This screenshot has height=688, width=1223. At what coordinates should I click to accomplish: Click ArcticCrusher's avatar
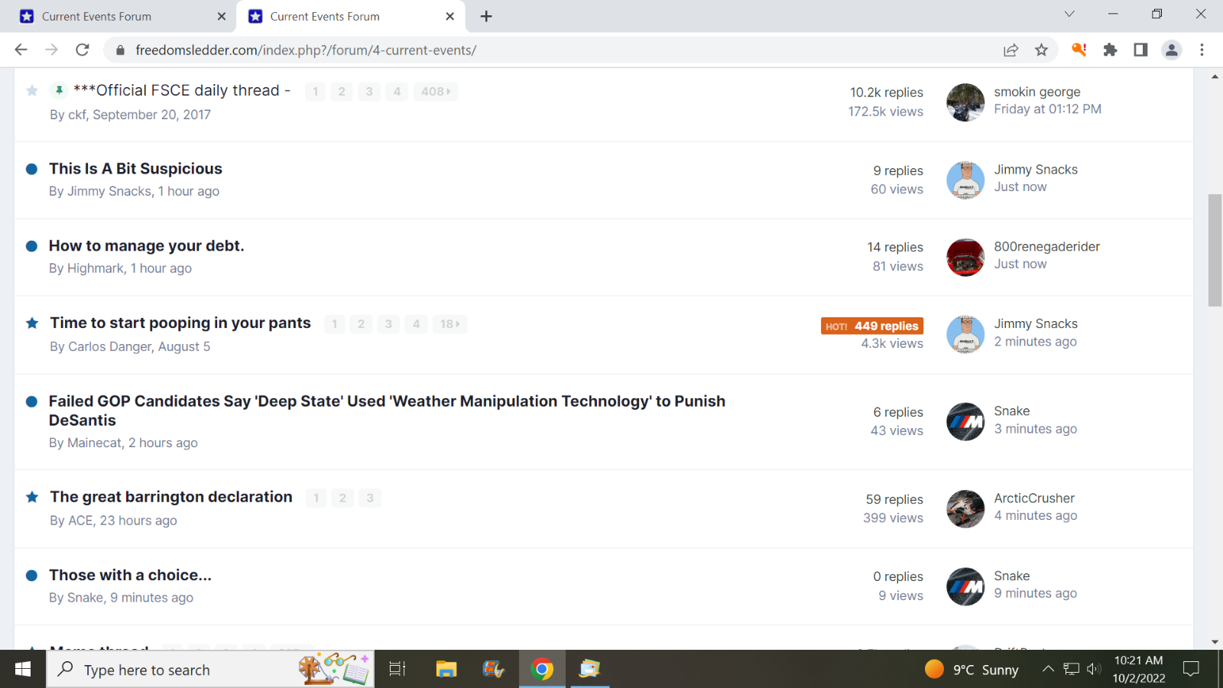965,509
